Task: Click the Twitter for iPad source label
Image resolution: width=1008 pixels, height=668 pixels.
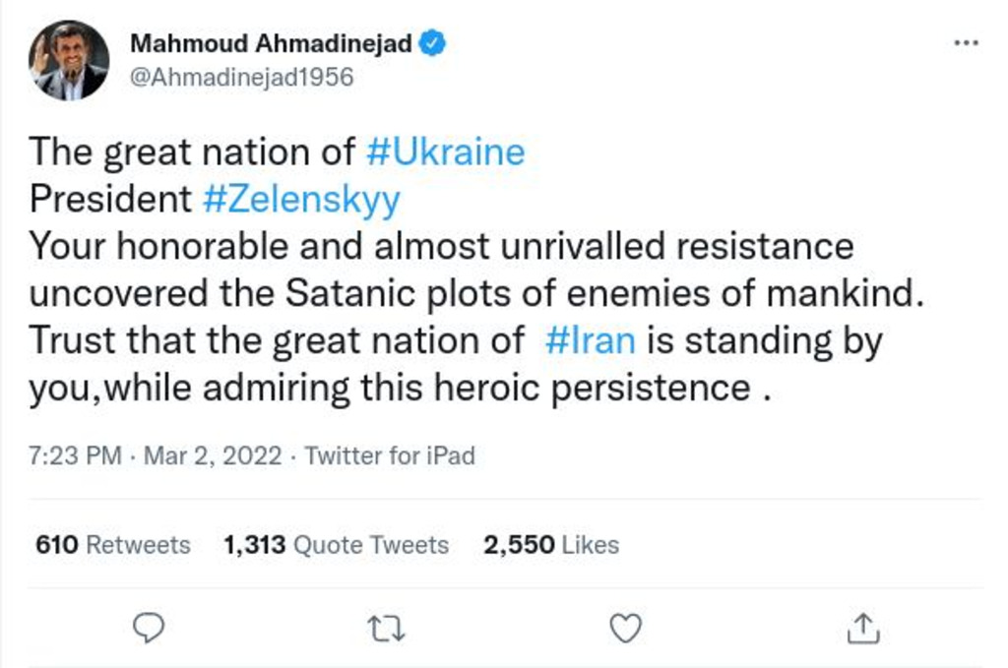Action: click(x=390, y=456)
